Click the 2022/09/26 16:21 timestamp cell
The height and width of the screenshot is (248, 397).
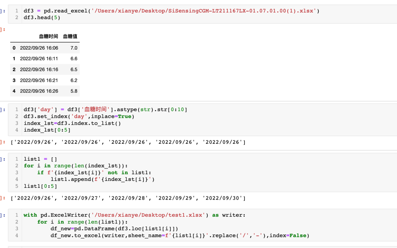click(39, 80)
